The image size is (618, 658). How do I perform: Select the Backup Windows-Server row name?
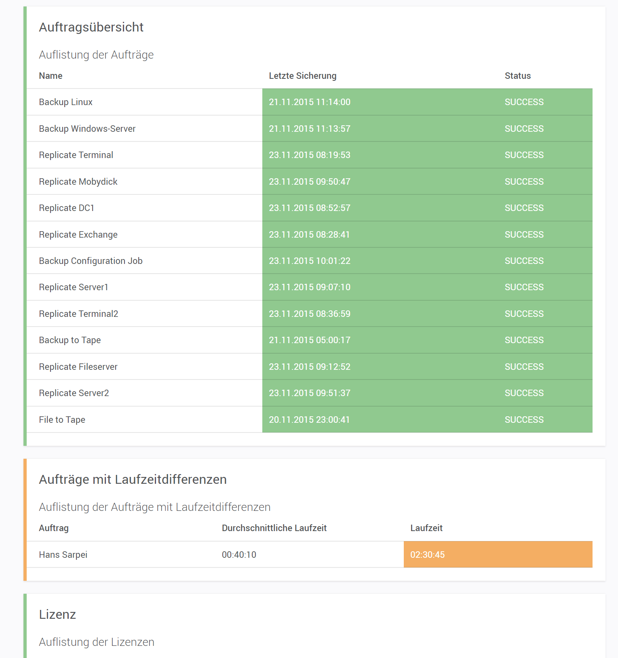click(x=87, y=129)
